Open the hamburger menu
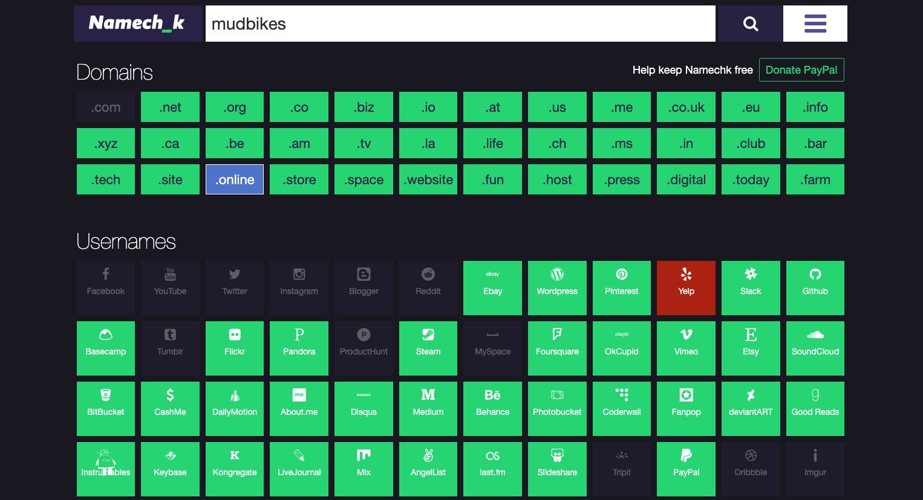923x500 pixels. click(815, 24)
